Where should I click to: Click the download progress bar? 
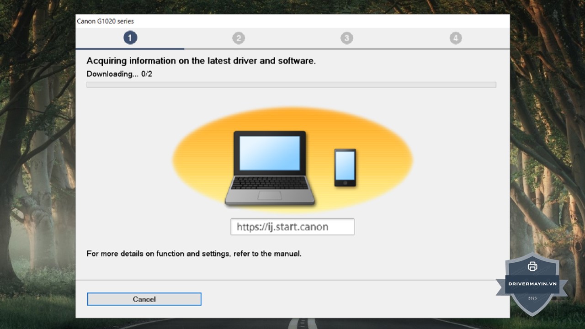tap(291, 85)
